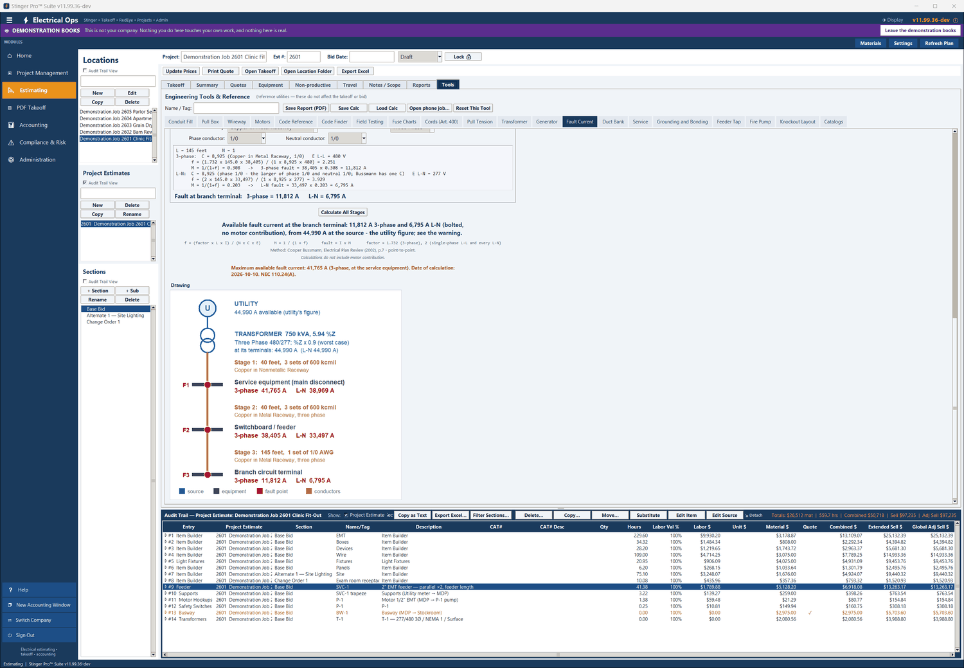Click the Demonstration Books banner icon
The height and width of the screenshot is (668, 964).
7,30
